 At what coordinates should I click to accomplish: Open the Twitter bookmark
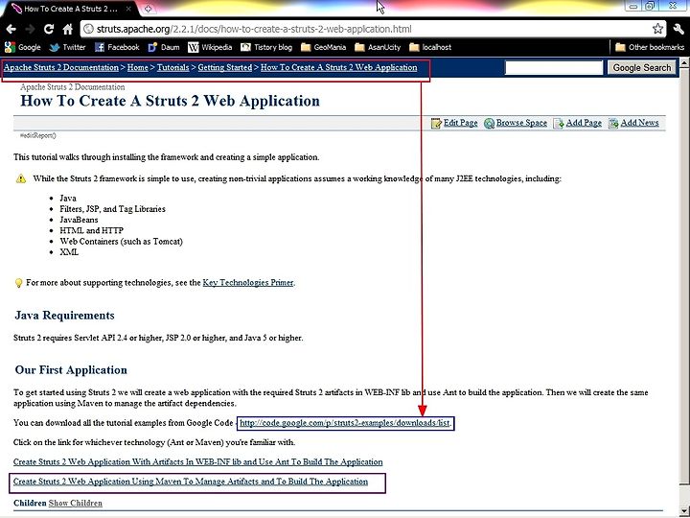tap(67, 47)
